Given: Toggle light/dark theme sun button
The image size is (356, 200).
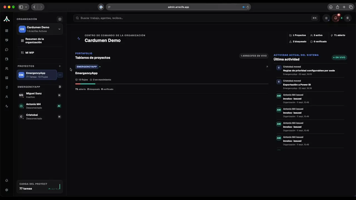Looking at the screenshot, I should pyautogui.click(x=326, y=18).
